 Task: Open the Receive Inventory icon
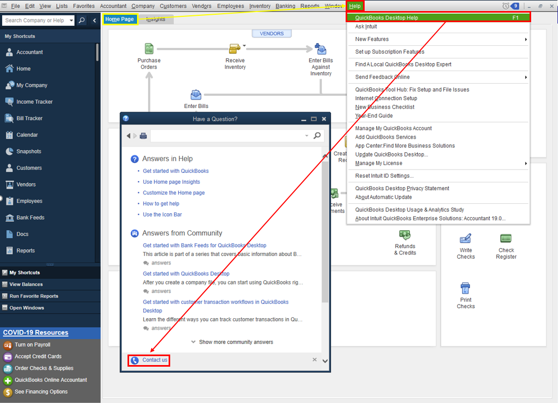tap(234, 49)
